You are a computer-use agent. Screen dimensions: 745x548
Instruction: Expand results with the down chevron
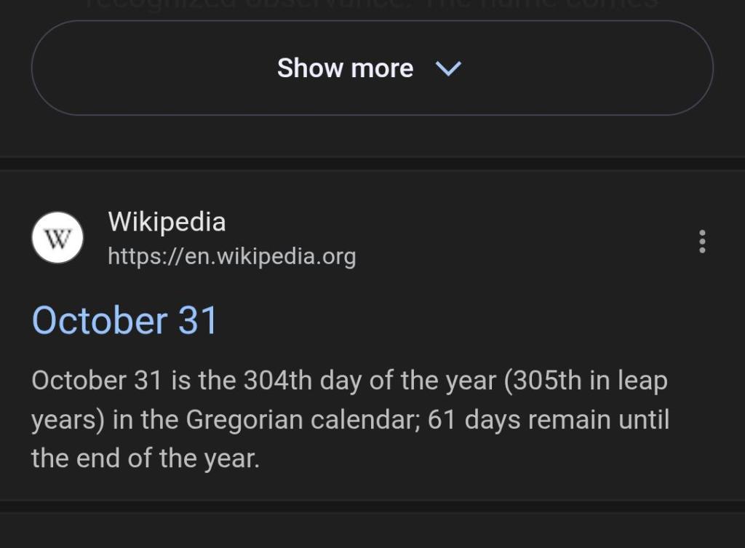coord(448,68)
